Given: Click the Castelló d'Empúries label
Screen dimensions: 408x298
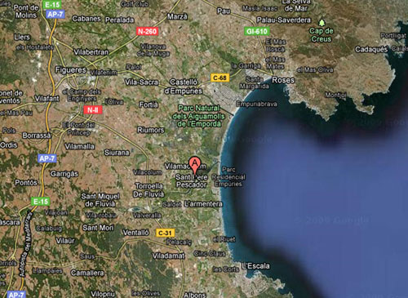Looking at the screenshot, I should point(184,87).
